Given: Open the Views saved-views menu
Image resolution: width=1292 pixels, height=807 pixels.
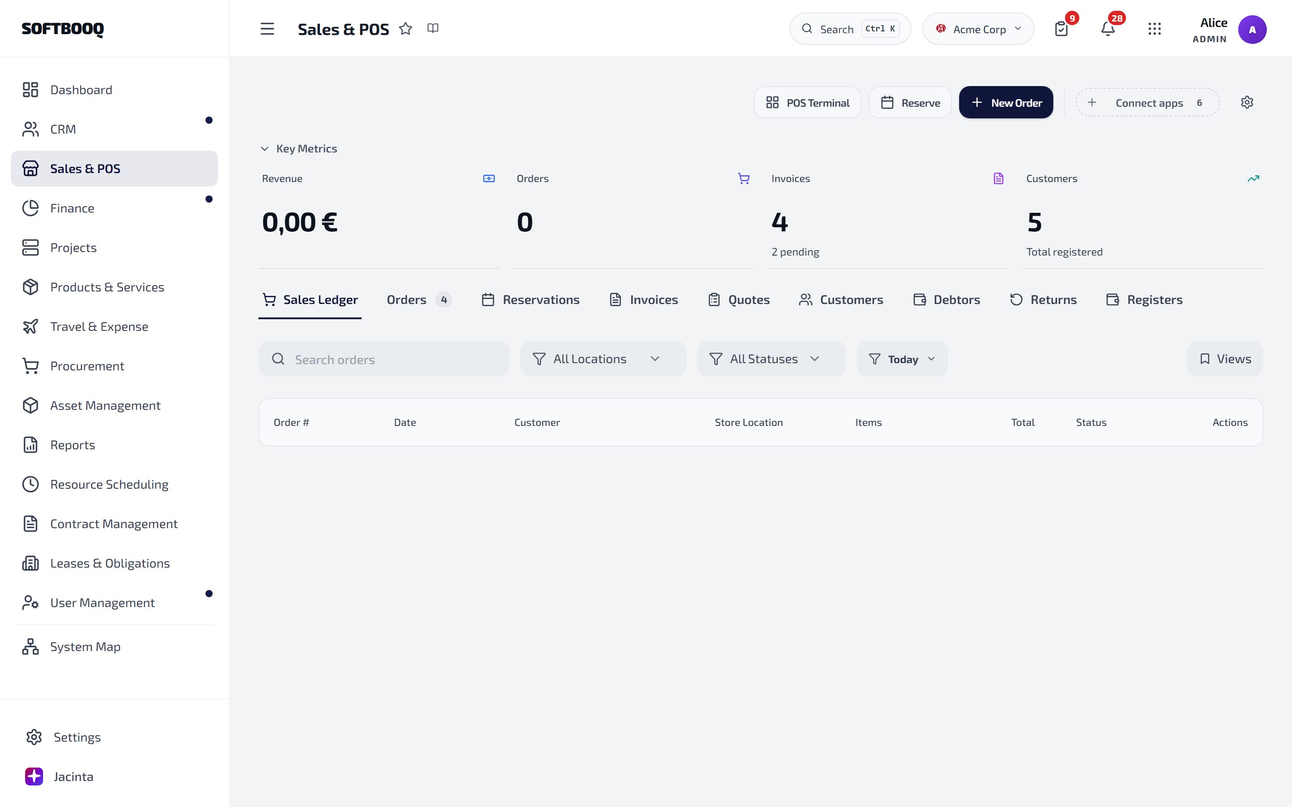Looking at the screenshot, I should click(1225, 359).
